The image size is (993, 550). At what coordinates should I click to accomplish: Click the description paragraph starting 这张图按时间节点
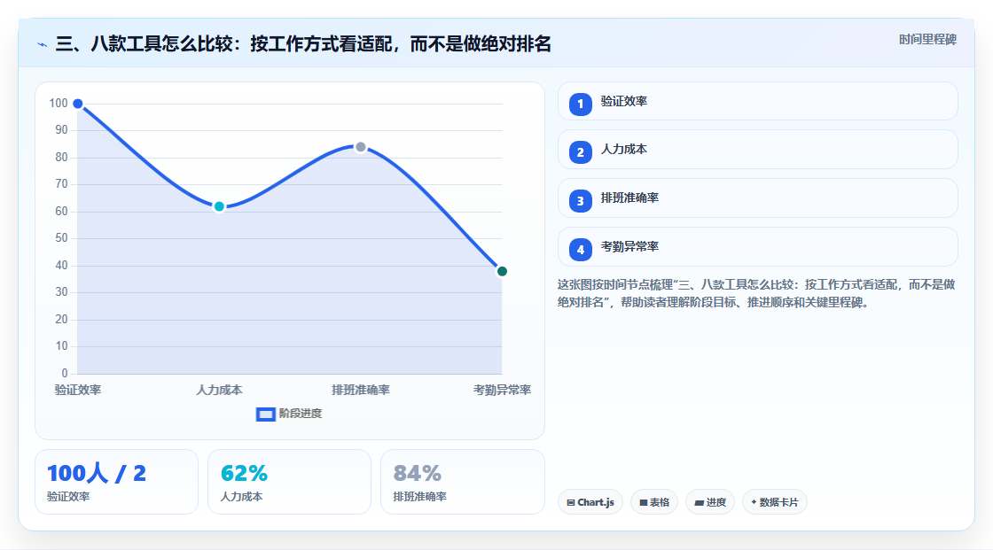point(756,294)
